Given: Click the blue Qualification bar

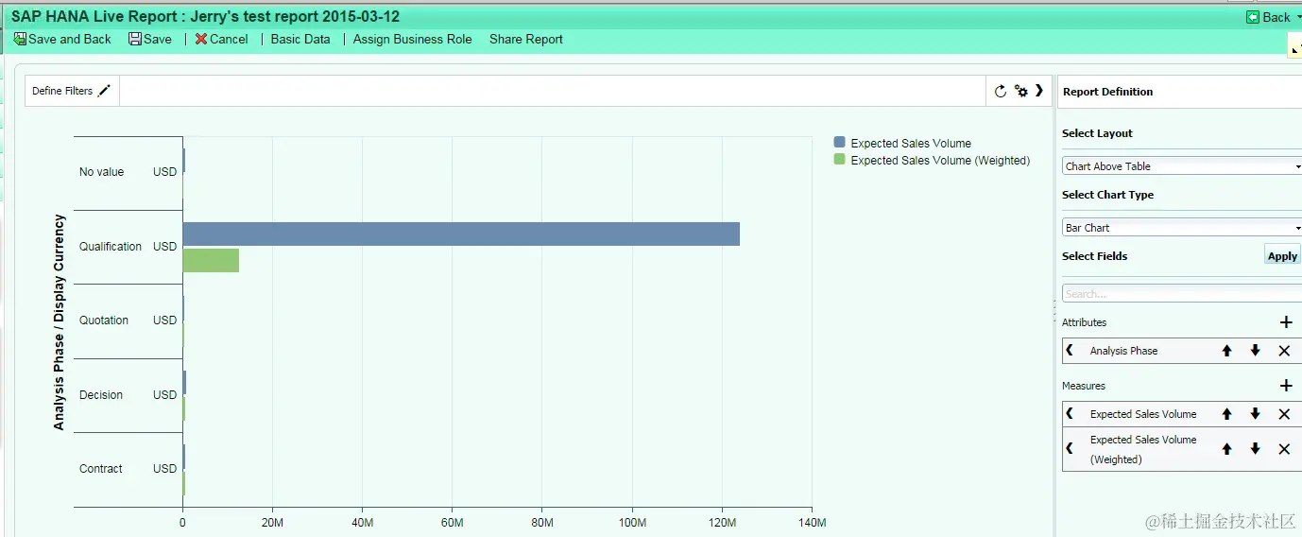Looking at the screenshot, I should click(461, 234).
